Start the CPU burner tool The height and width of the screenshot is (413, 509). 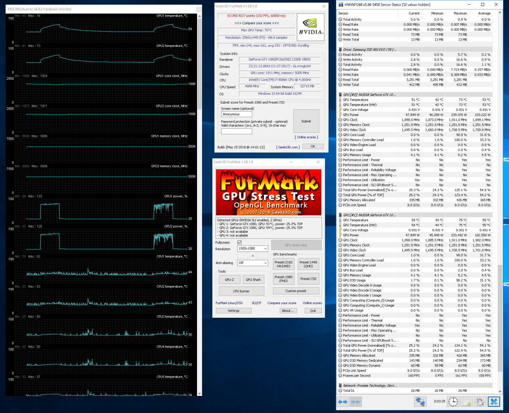pos(241,291)
